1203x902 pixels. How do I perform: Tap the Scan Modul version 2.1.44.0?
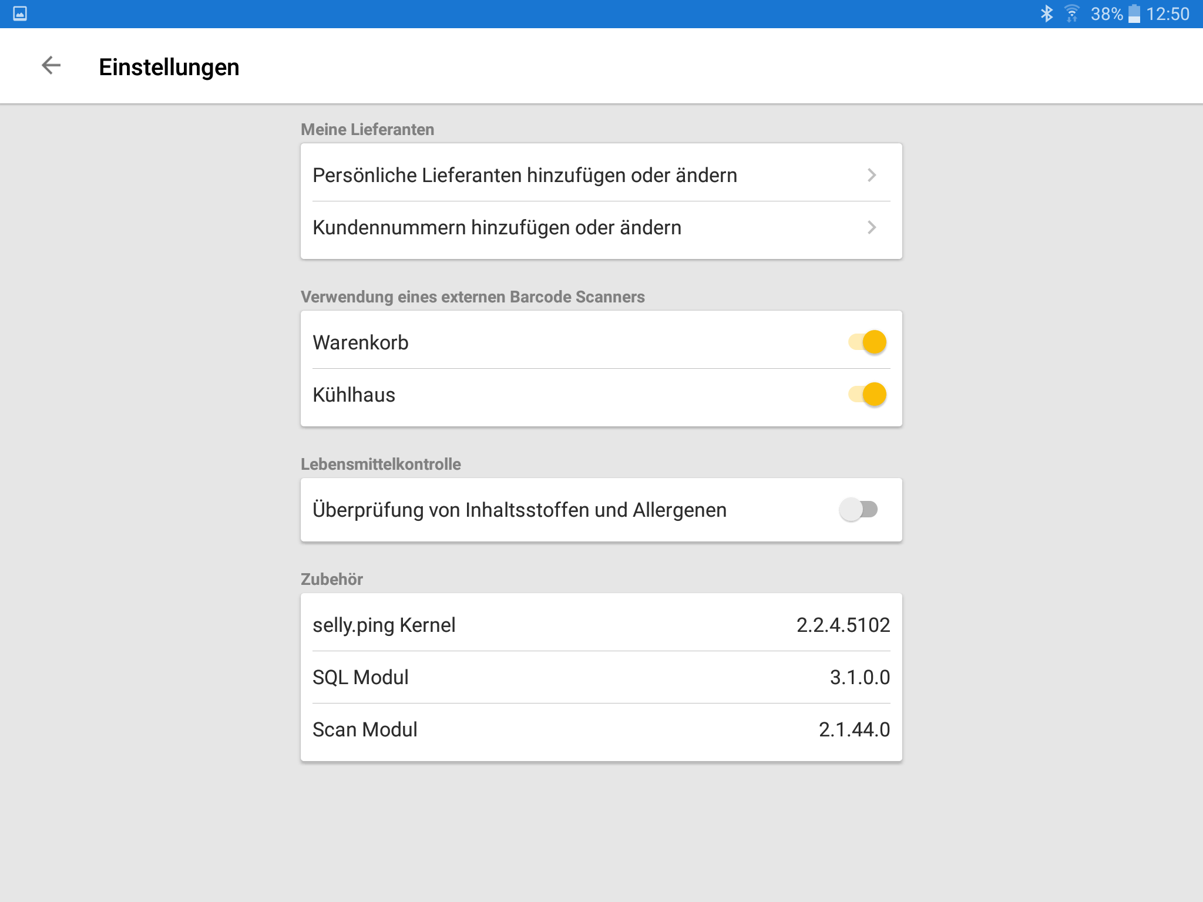tap(854, 729)
